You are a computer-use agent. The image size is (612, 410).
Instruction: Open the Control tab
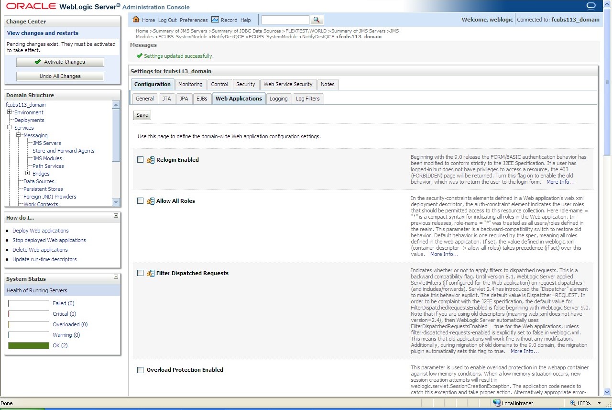[219, 84]
